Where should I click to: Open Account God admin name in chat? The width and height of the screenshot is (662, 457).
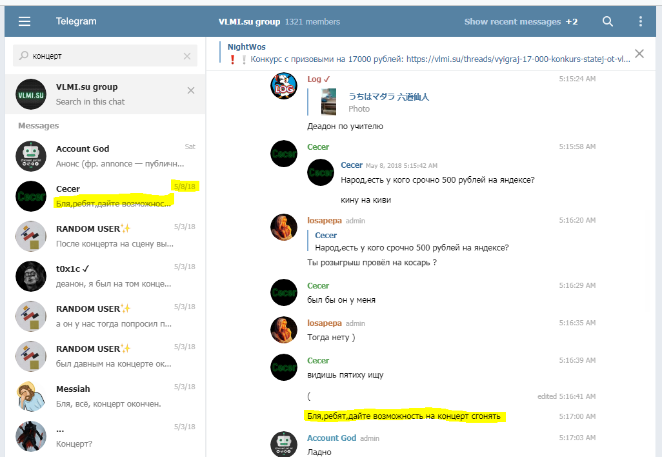332,438
